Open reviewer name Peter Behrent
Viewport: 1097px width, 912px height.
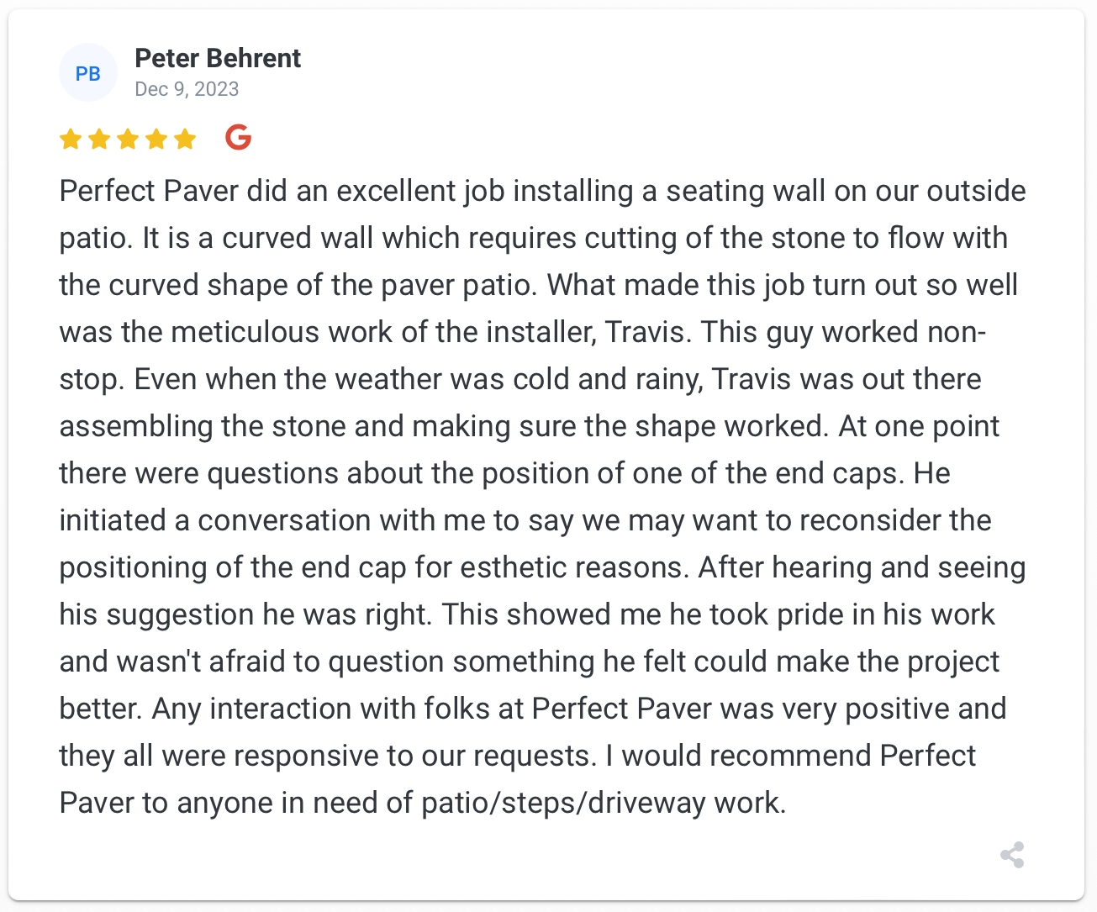(218, 58)
